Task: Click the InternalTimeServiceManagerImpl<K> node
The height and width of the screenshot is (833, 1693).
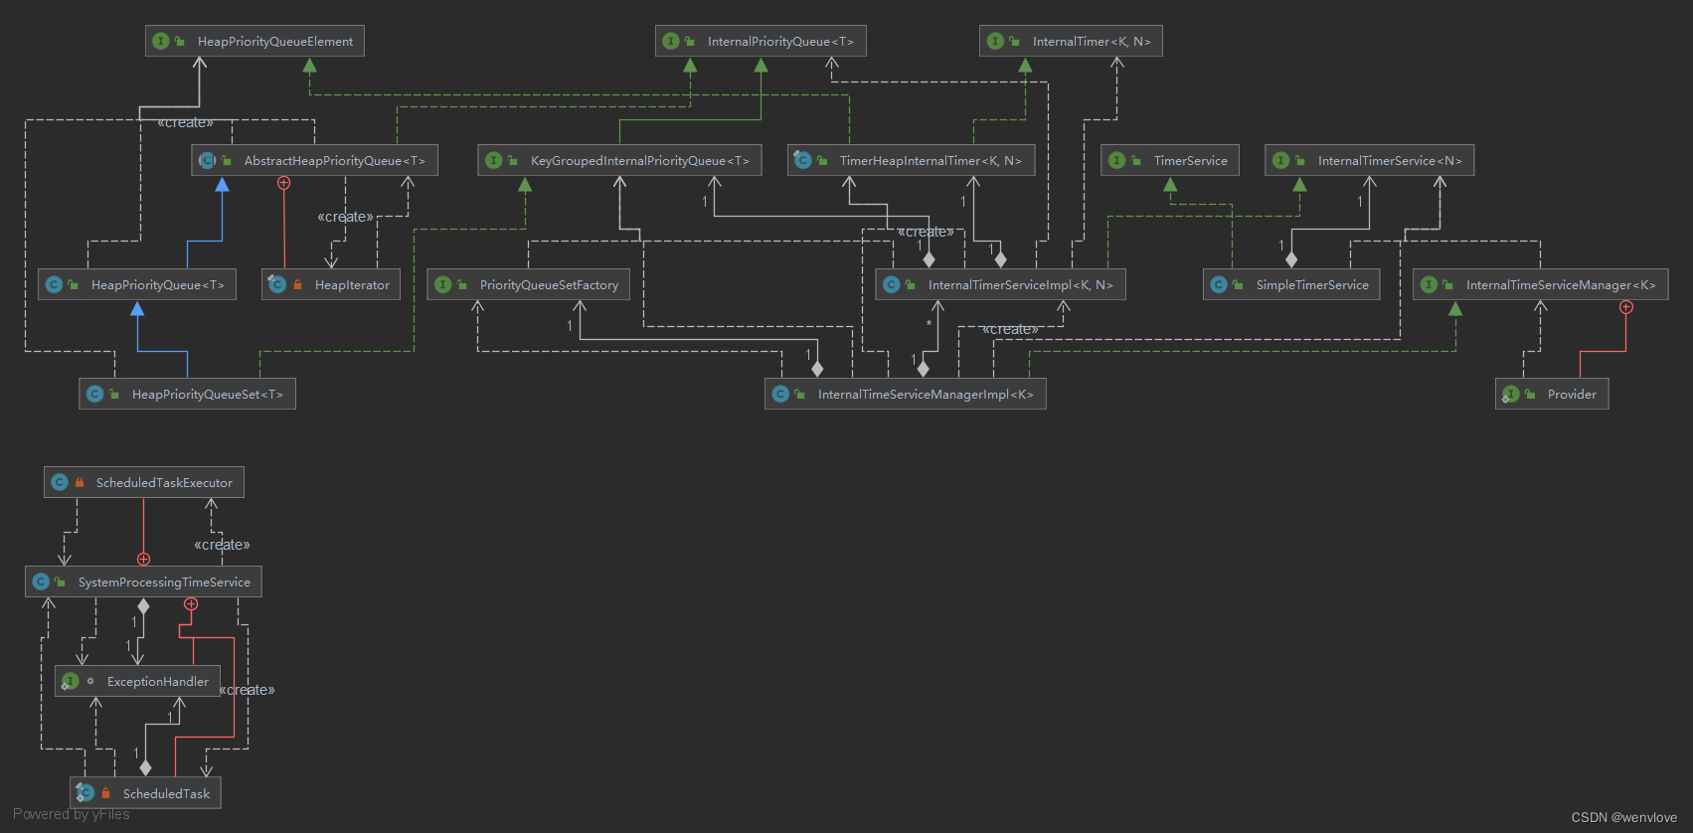Action: [905, 394]
